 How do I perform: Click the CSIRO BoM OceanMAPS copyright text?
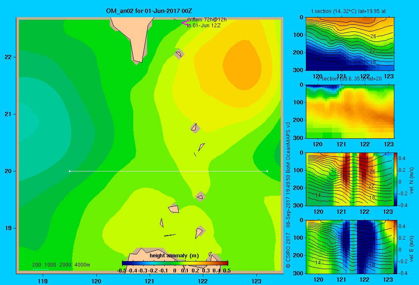point(288,195)
